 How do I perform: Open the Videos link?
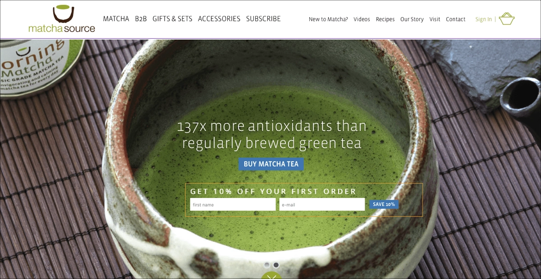(362, 19)
